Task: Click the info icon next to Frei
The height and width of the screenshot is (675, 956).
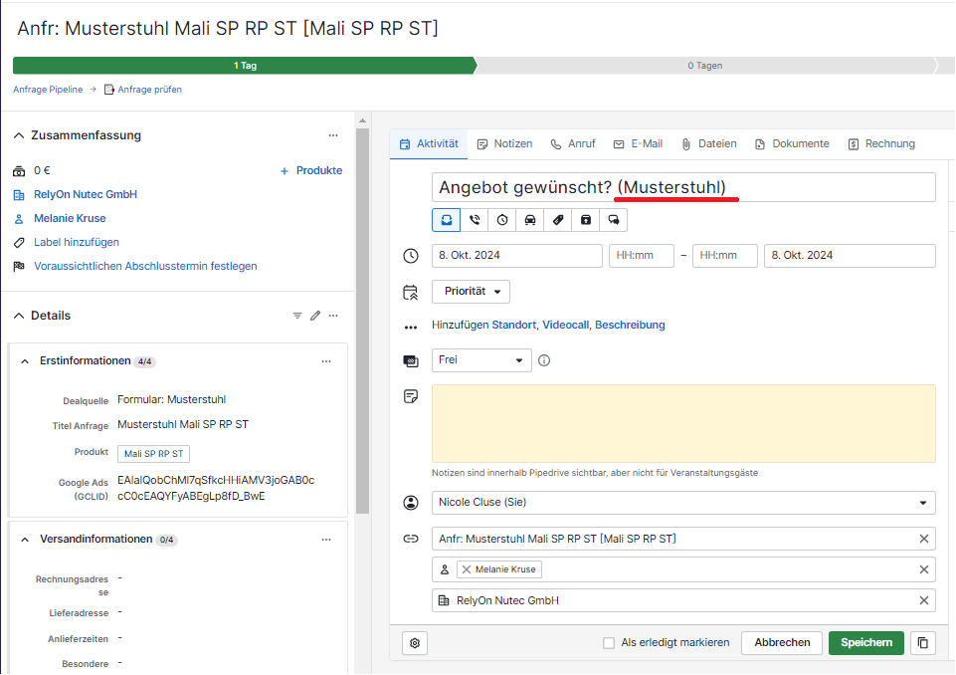Action: coord(544,360)
